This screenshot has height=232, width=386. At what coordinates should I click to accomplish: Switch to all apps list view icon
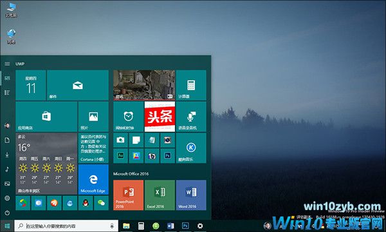[7, 92]
